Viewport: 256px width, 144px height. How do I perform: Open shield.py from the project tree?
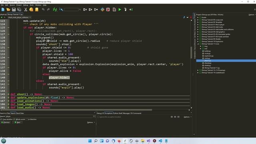tap(208, 66)
